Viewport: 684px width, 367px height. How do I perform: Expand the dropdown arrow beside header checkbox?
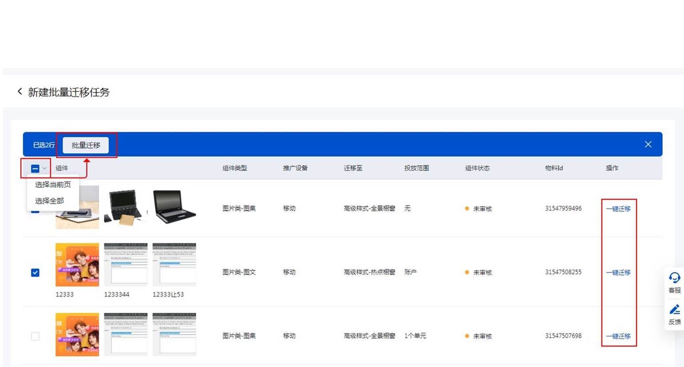[44, 168]
